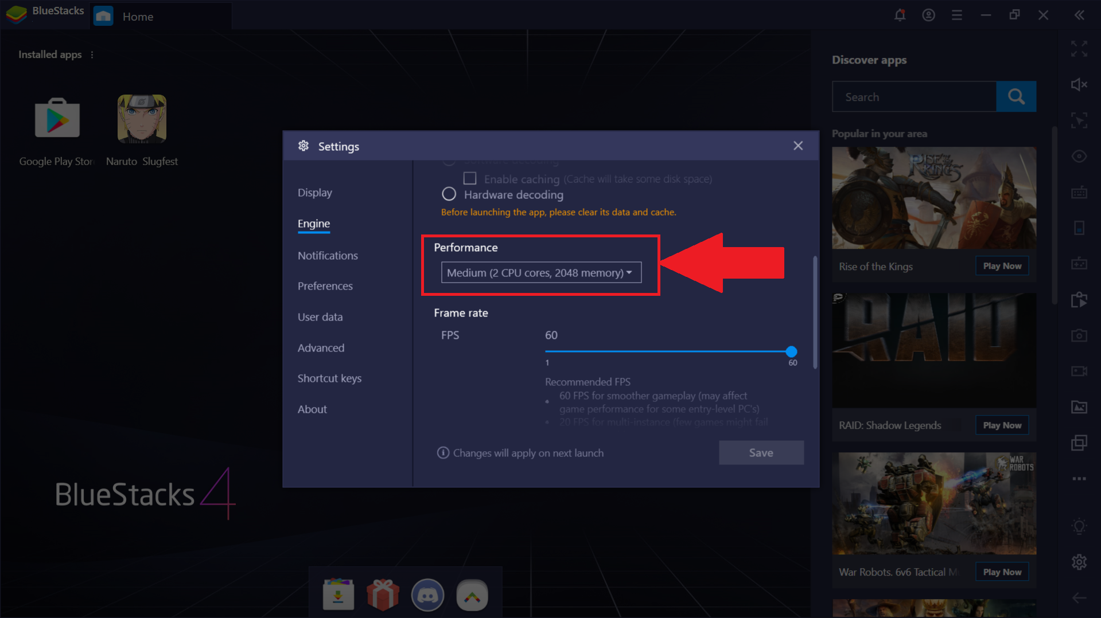Open settings gear in right sidebar

click(x=1079, y=562)
